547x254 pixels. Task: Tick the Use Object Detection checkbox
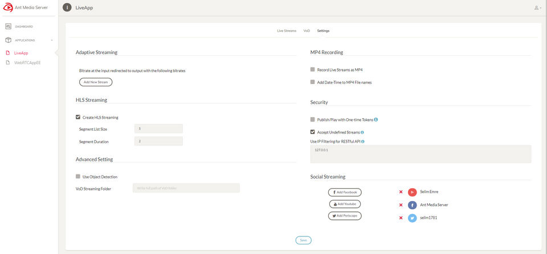click(x=78, y=177)
